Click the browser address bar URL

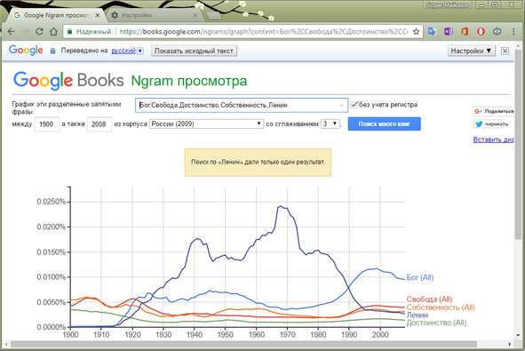(264, 31)
